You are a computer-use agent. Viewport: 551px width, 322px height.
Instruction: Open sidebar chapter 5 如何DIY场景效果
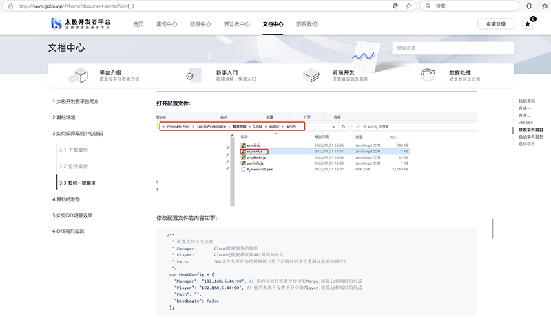tap(72, 215)
